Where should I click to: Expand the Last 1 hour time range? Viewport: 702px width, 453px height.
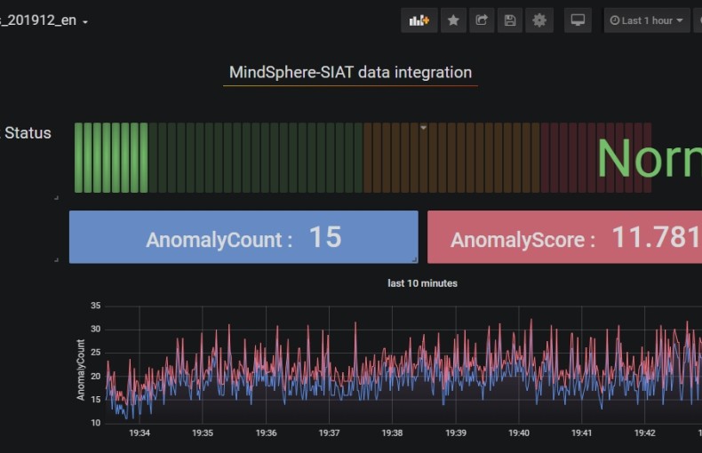coord(647,20)
